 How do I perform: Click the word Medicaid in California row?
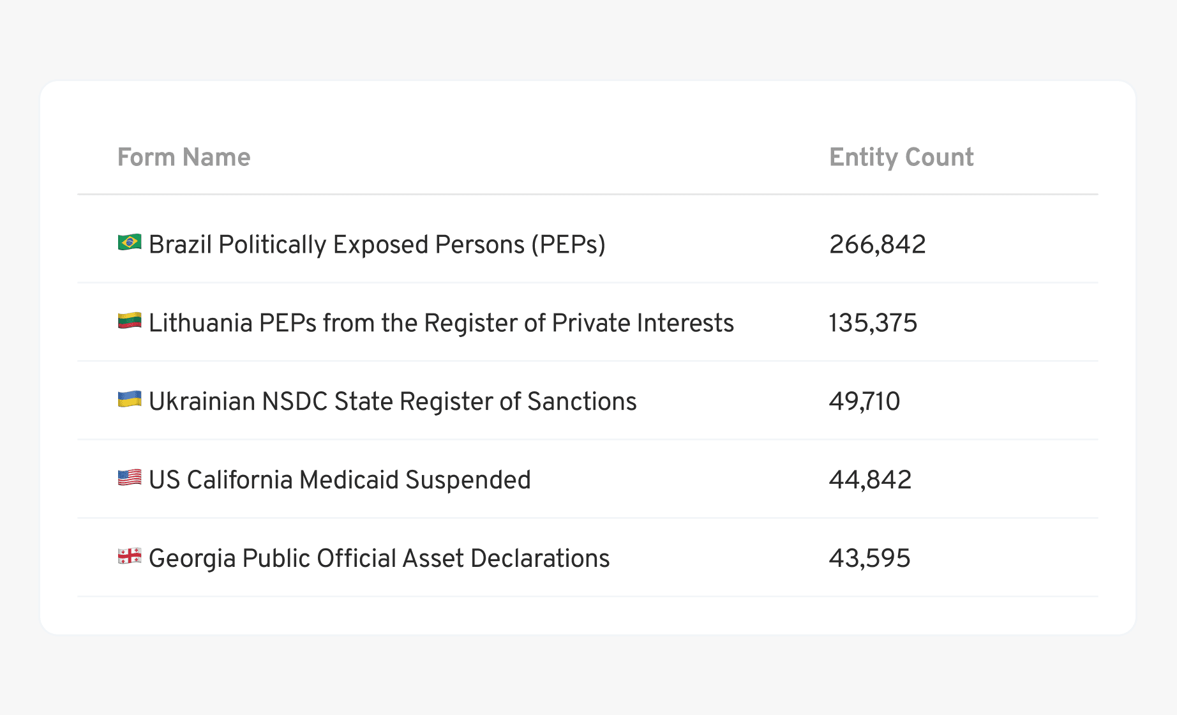[x=349, y=480]
